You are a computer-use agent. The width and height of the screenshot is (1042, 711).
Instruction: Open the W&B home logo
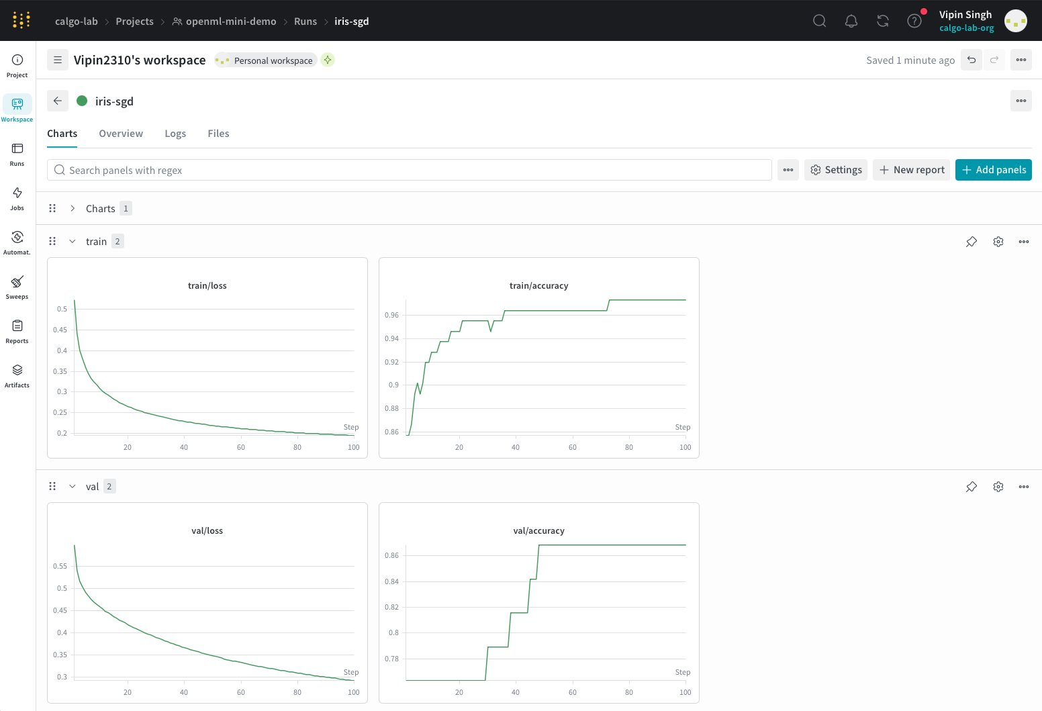[21, 20]
